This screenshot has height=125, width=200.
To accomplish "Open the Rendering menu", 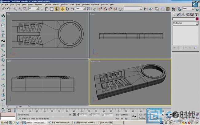I will 86,5.
